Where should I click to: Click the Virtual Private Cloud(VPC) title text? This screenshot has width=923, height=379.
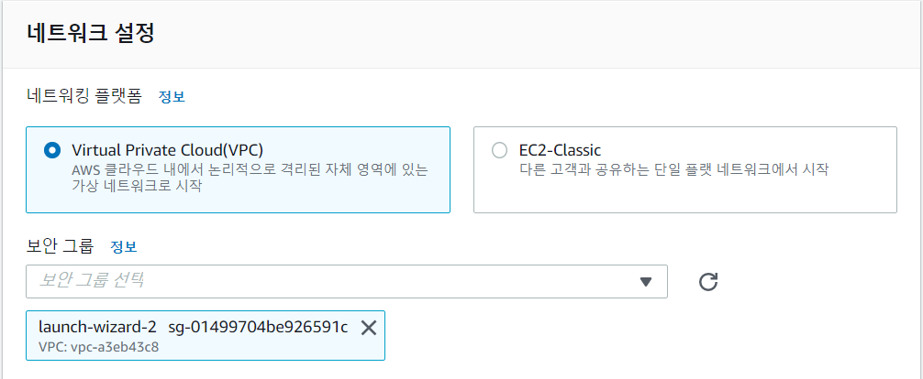pyautogui.click(x=173, y=150)
